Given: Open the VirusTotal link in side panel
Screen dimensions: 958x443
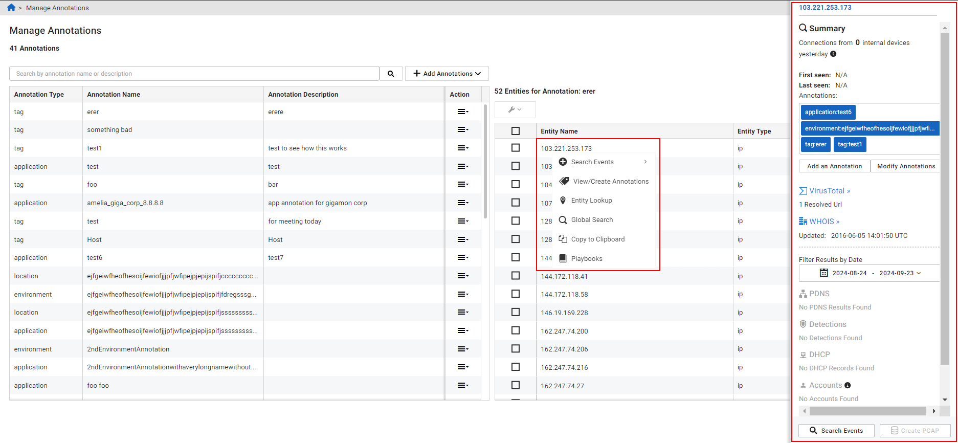Looking at the screenshot, I should click(825, 191).
